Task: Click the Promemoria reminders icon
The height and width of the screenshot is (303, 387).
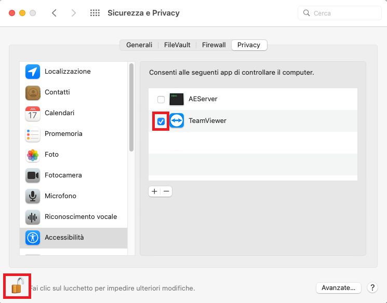Action: point(33,134)
